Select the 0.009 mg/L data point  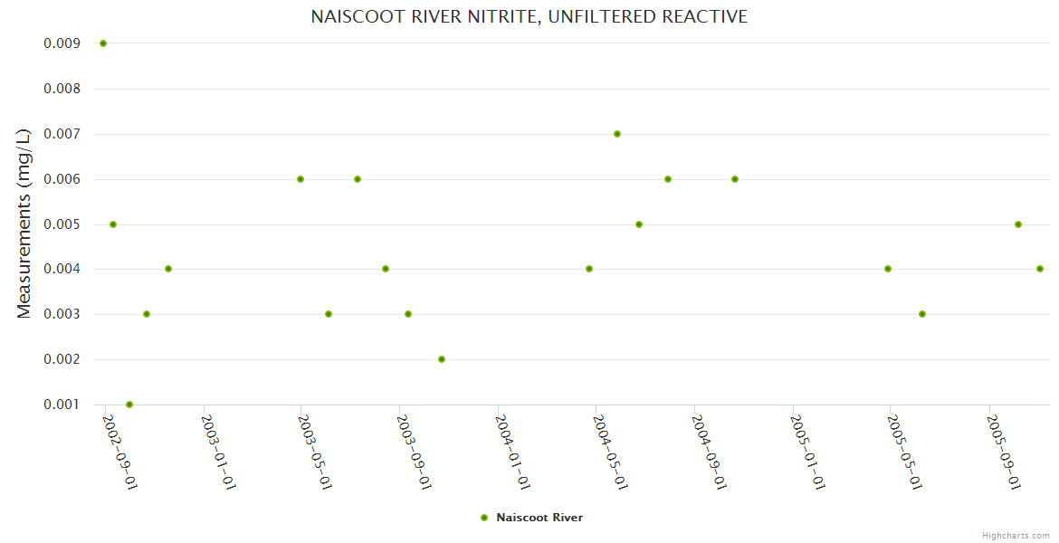click(x=103, y=43)
